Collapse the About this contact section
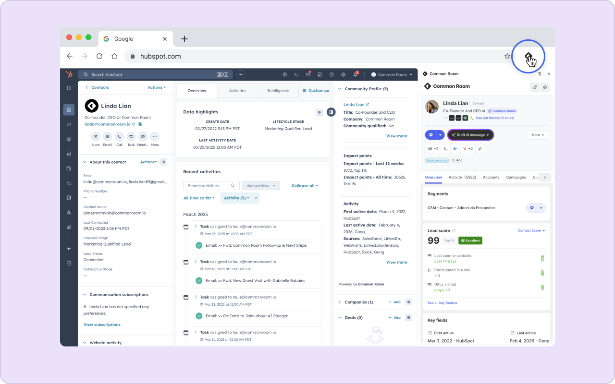This screenshot has height=384, width=615. [85, 162]
